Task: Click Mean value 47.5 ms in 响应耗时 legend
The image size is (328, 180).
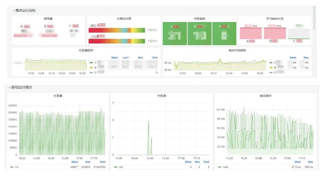Action: pos(296,167)
